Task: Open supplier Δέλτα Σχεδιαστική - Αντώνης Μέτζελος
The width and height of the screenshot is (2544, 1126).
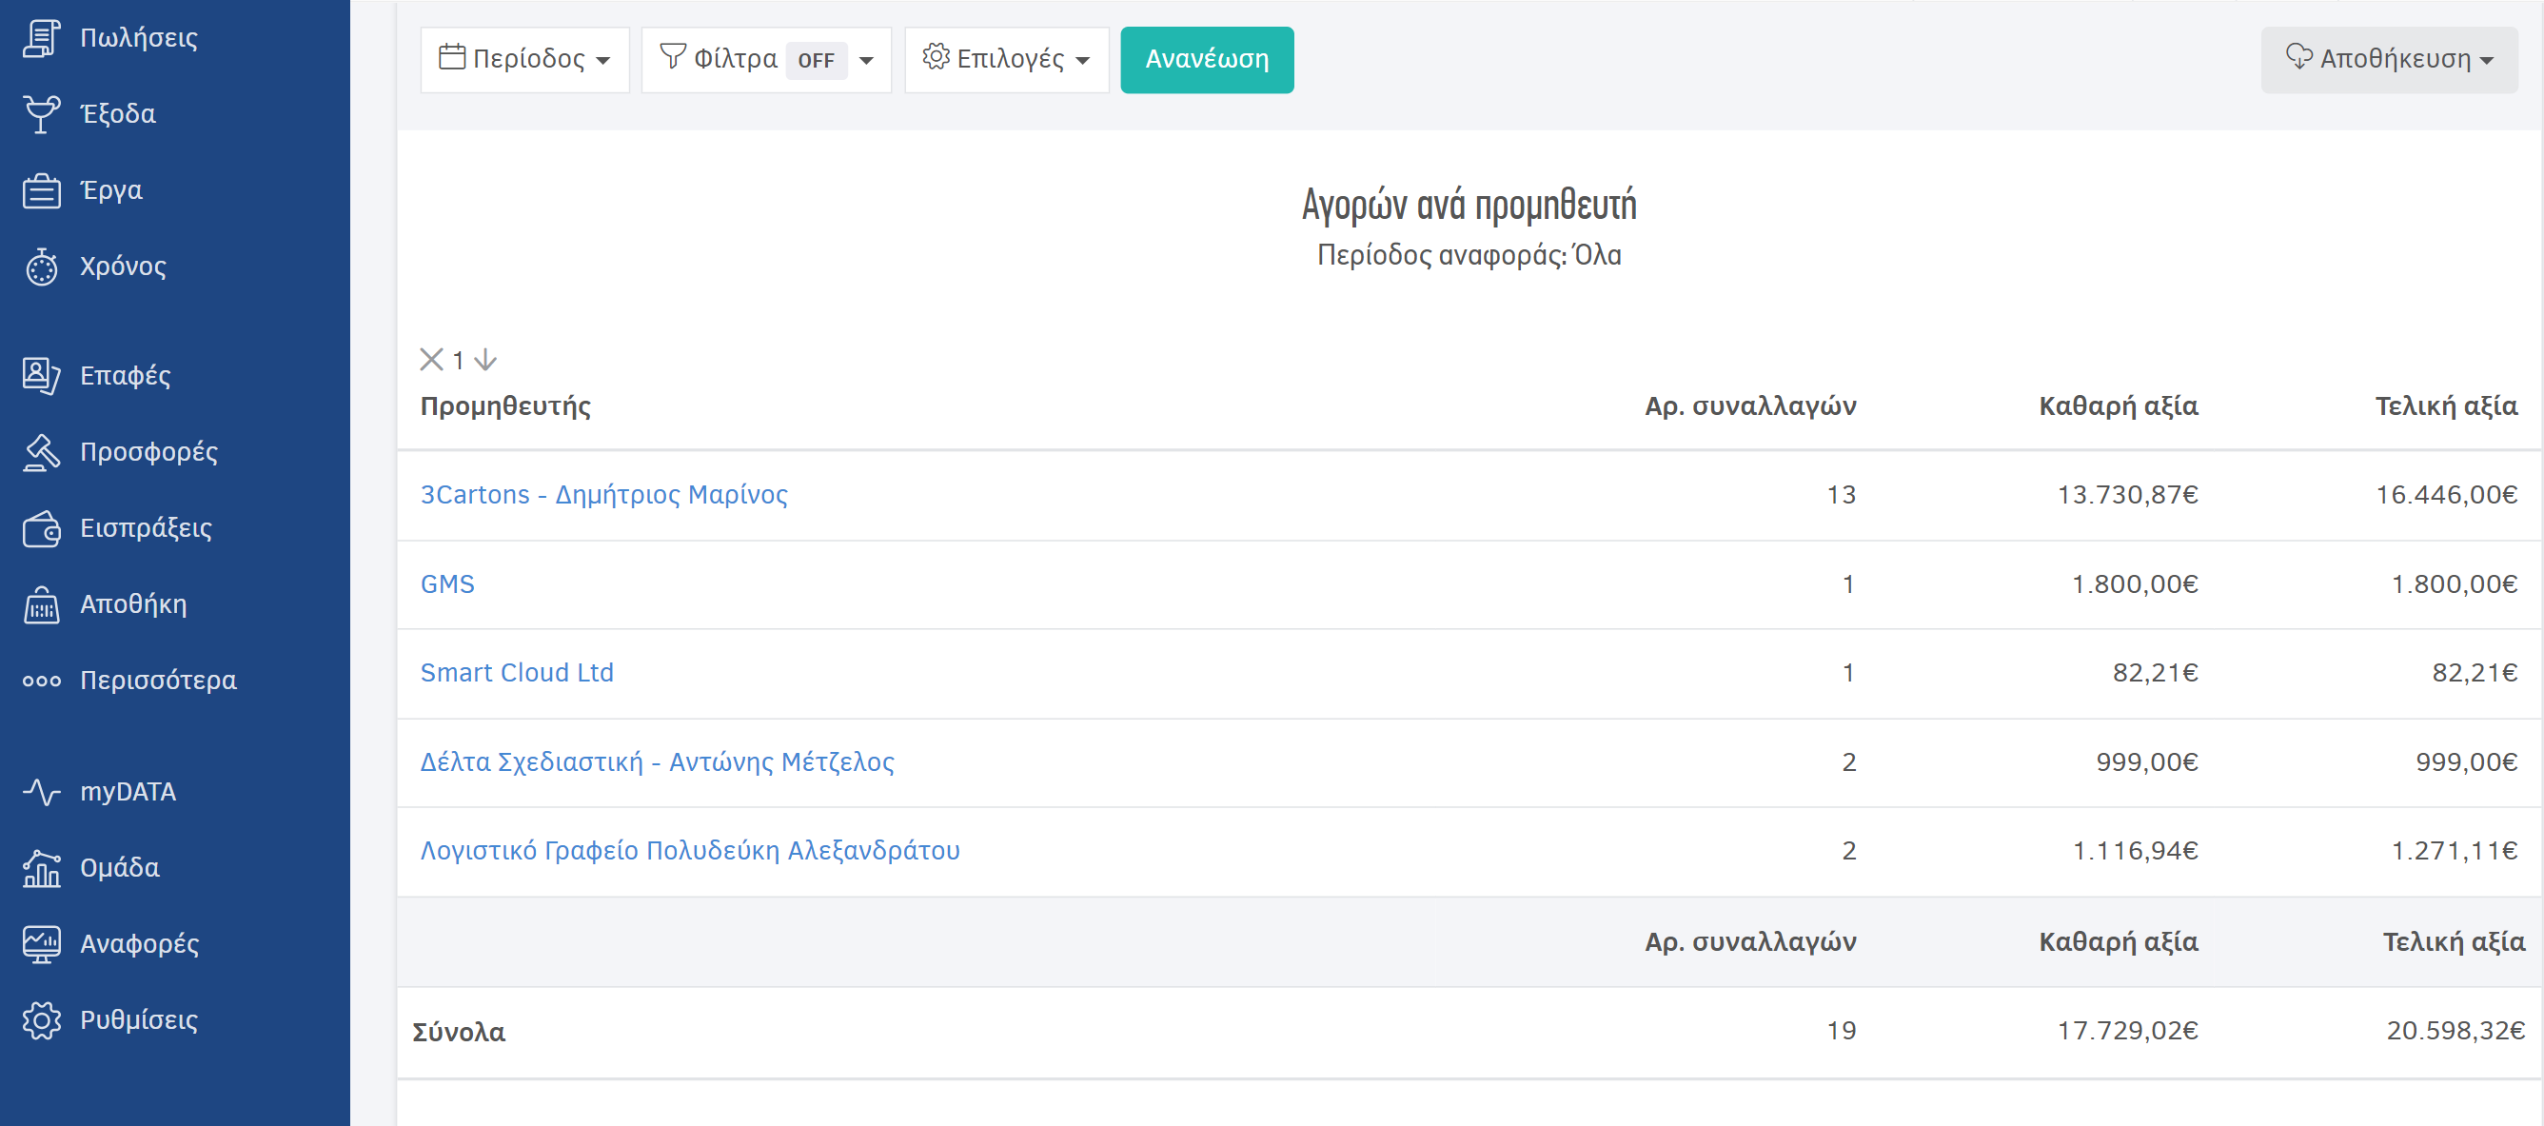Action: (657, 761)
